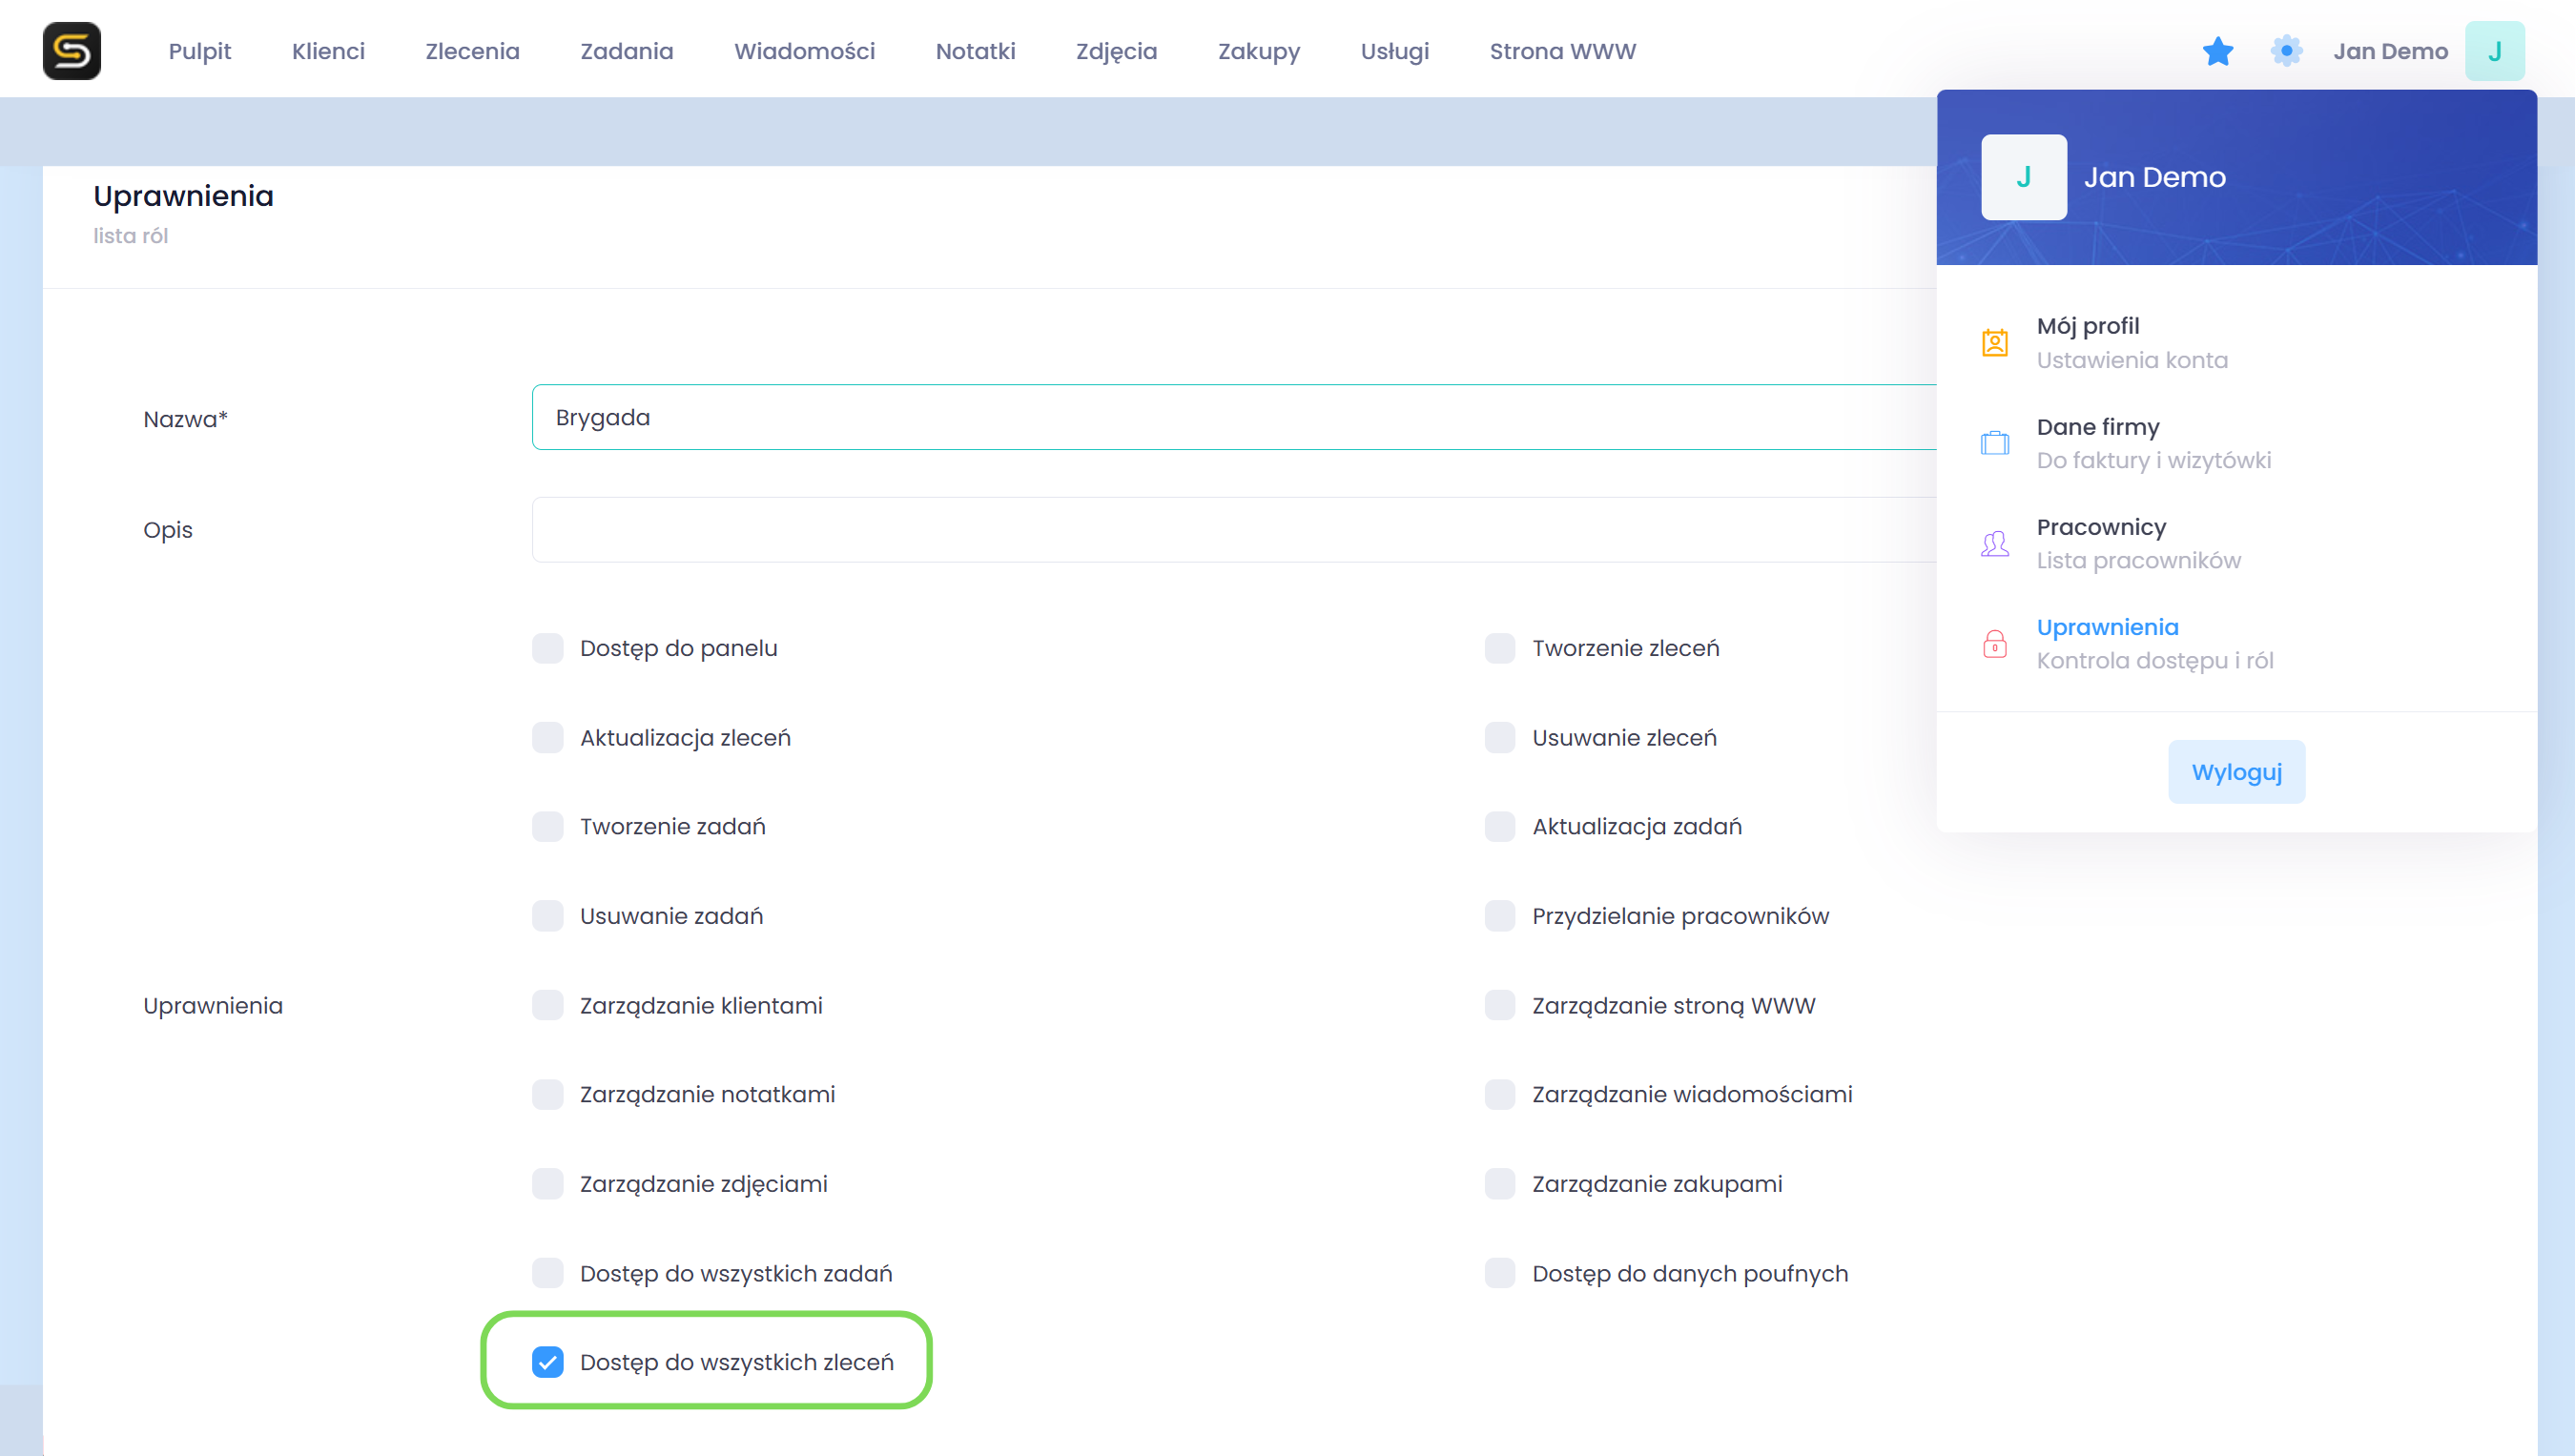Select Zadania from top navigation

(x=626, y=51)
